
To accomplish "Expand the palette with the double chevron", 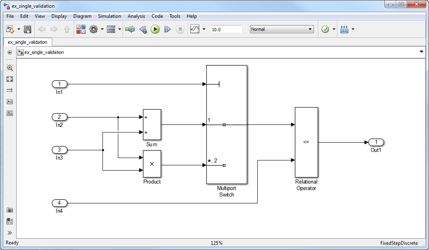I will click(x=10, y=233).
